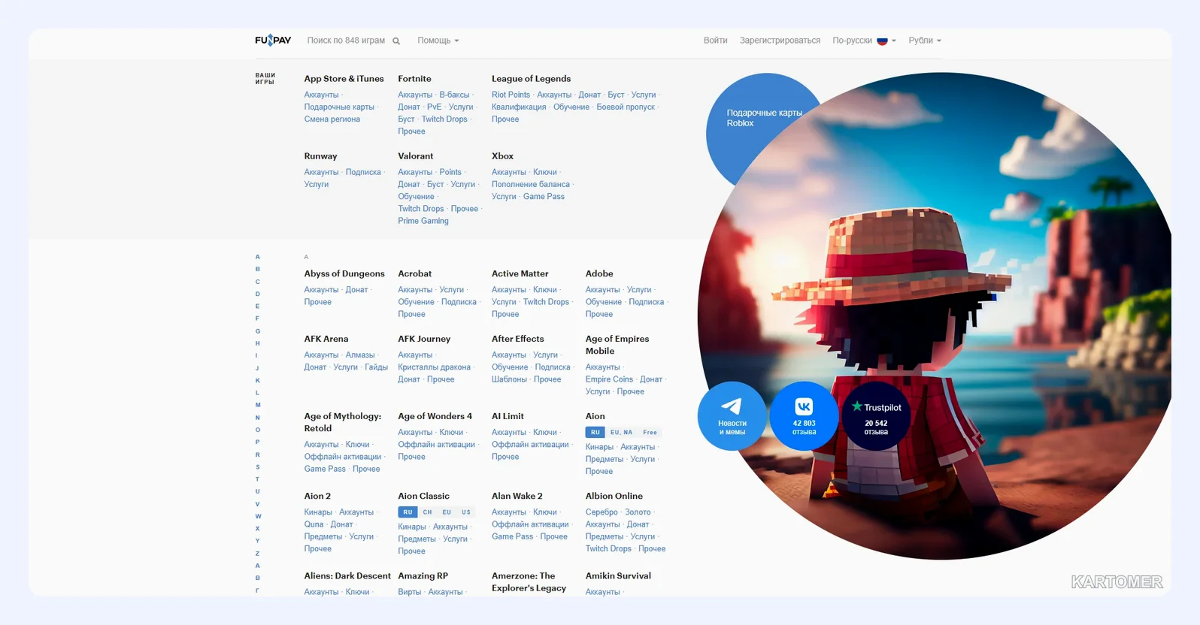Jump to letter W in alphabet index
Screen dimensions: 1200x625
point(258,516)
